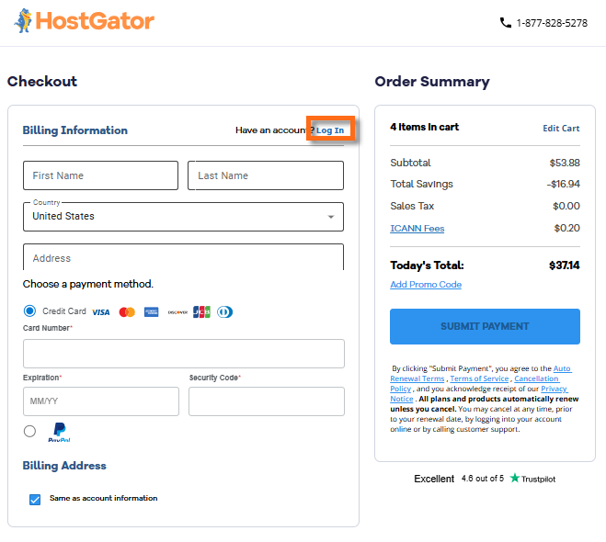
Task: Click the American Express card icon
Action: pyautogui.click(x=152, y=312)
